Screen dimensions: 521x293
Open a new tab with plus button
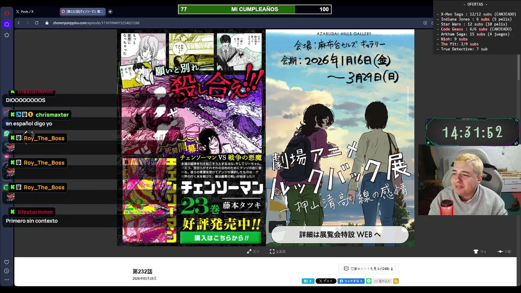point(110,11)
